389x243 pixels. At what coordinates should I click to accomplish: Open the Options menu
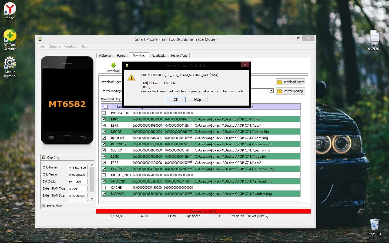[x=54, y=46]
